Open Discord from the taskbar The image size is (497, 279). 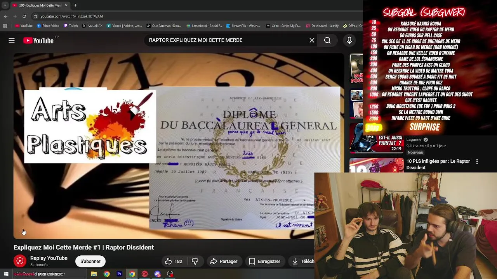[x=157, y=274]
